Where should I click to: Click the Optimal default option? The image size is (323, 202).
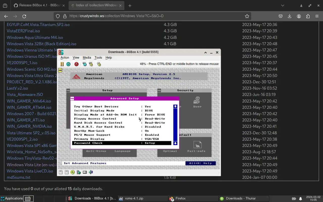170,151
